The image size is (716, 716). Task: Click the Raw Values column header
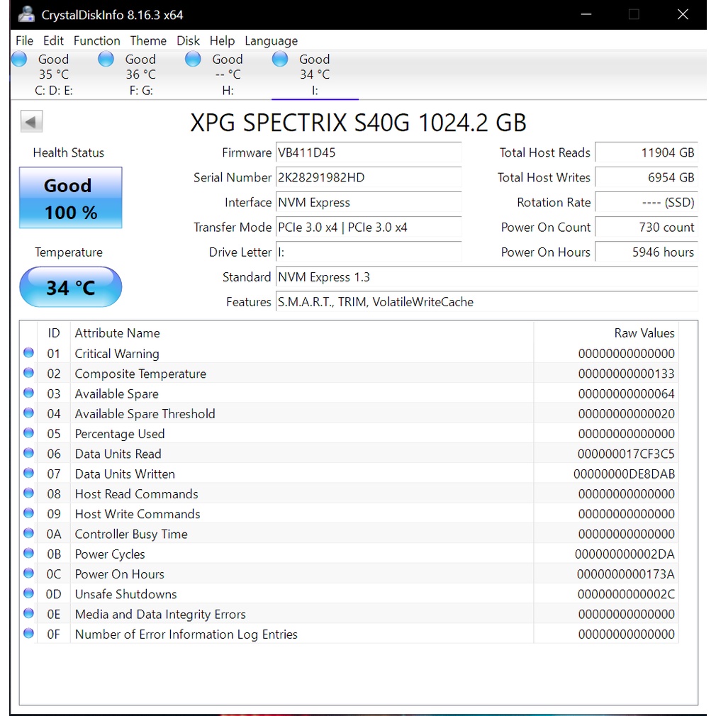pyautogui.click(x=644, y=332)
